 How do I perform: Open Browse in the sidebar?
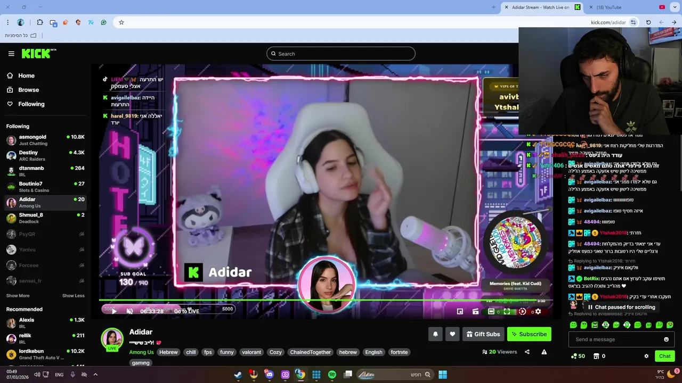28,90
